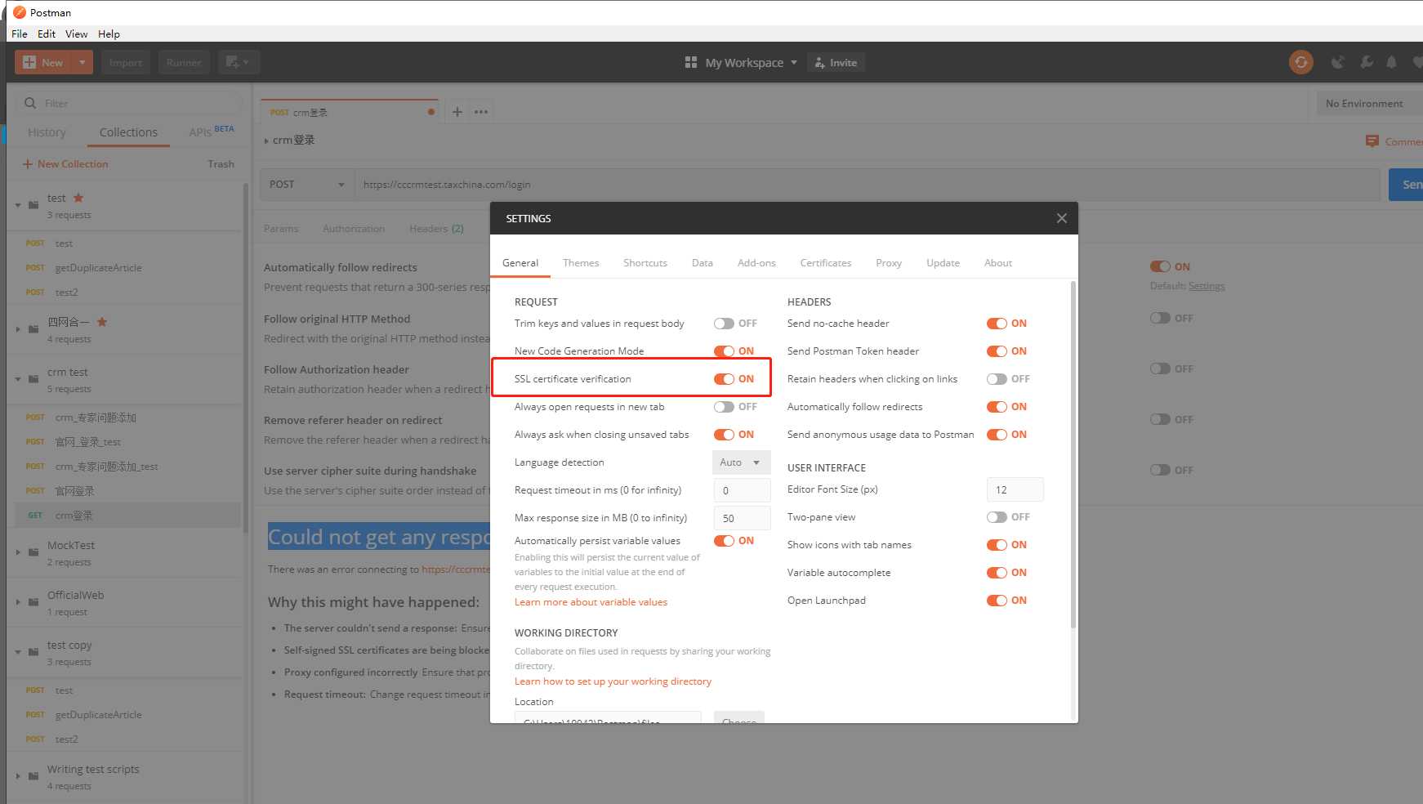The image size is (1423, 804).
Task: Open the Help menu
Action: (109, 33)
